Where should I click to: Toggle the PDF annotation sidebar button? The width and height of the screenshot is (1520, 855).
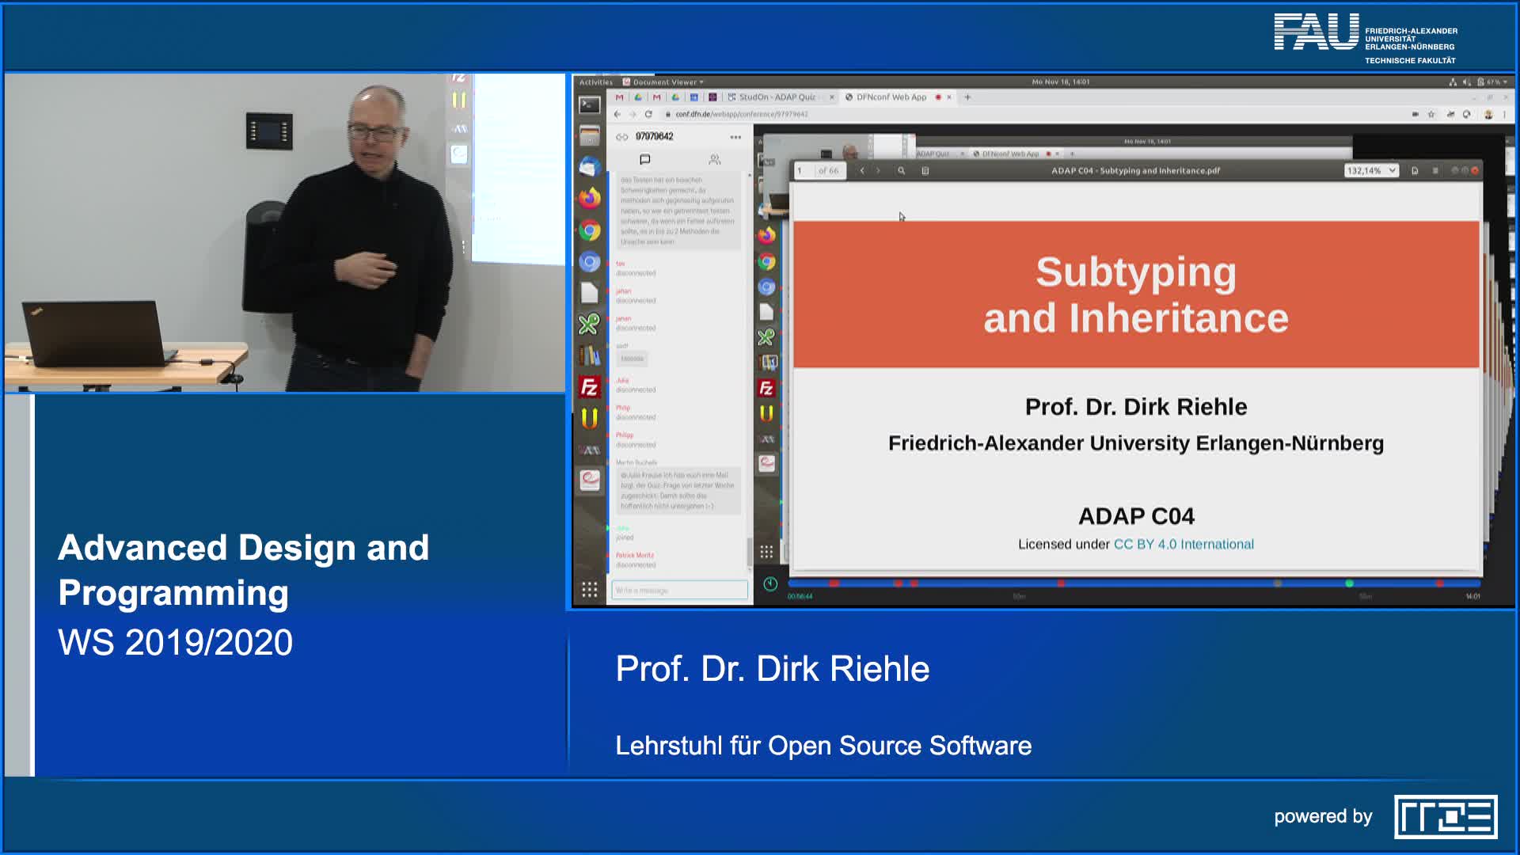pos(925,170)
